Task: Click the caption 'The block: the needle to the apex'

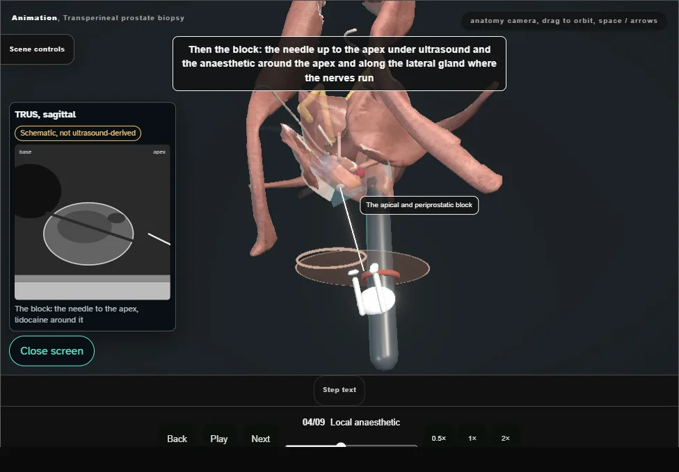Action: tap(77, 314)
